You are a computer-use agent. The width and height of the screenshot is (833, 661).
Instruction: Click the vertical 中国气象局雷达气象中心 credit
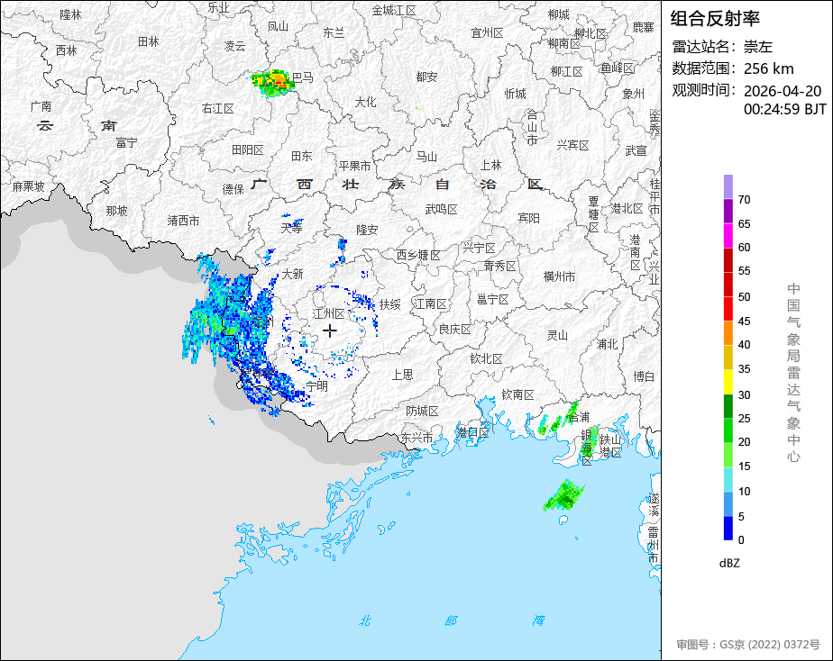click(x=793, y=373)
